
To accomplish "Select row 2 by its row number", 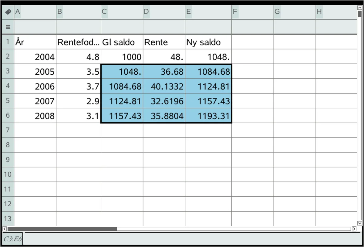I will 8,56.
